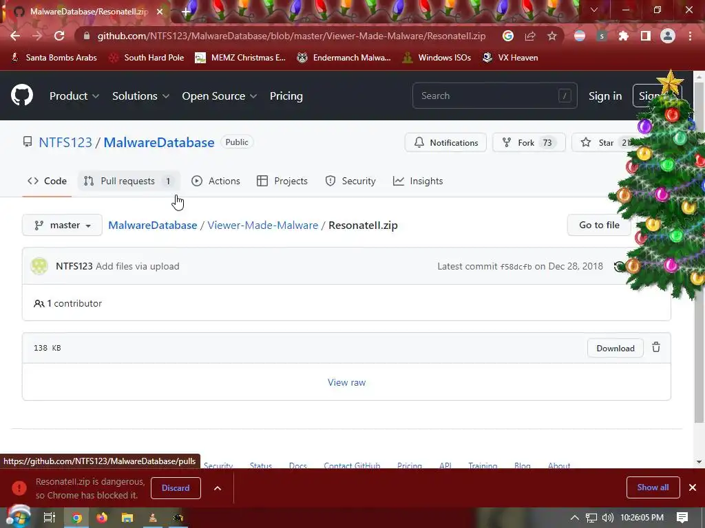The image size is (705, 528).
Task: Open the Code tab
Action: (x=48, y=181)
